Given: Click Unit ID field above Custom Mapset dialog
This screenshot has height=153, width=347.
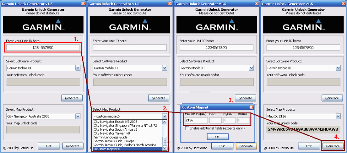Looking at the screenshot, I should coord(216,48).
